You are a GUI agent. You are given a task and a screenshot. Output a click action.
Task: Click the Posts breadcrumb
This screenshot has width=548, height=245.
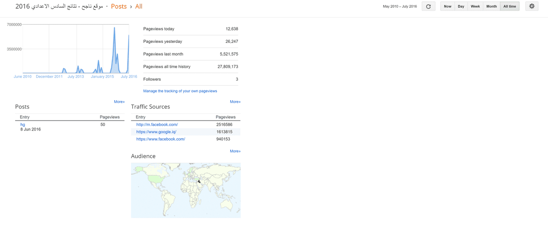tap(119, 6)
